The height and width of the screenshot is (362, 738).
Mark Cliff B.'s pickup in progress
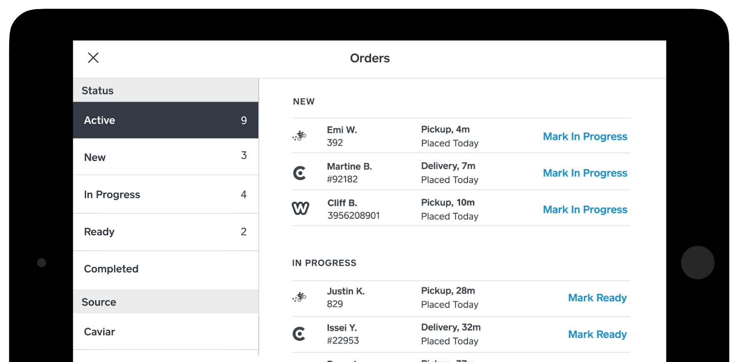585,209
